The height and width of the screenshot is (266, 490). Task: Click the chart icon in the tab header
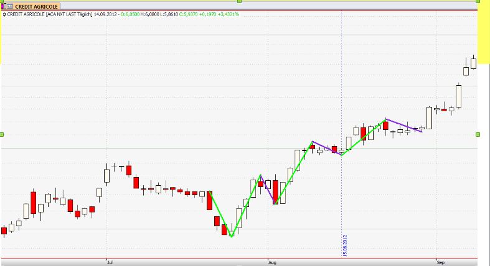[x=10, y=6]
